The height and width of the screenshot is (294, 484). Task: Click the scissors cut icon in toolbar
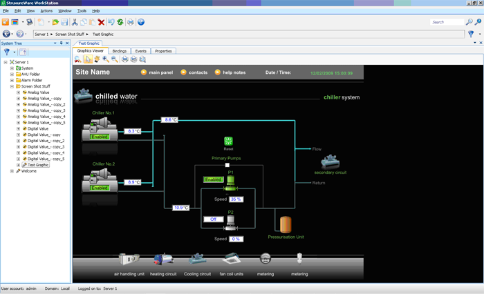[x=75, y=22]
